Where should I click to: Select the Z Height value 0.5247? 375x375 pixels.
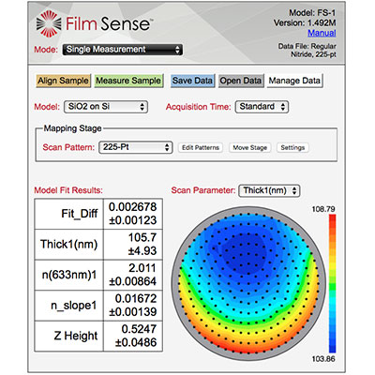pos(139,329)
